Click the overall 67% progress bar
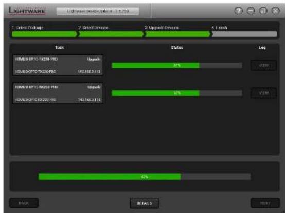 (145, 177)
